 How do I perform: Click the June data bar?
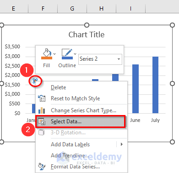pos(136,89)
